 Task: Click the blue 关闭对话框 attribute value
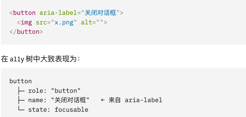100,13
